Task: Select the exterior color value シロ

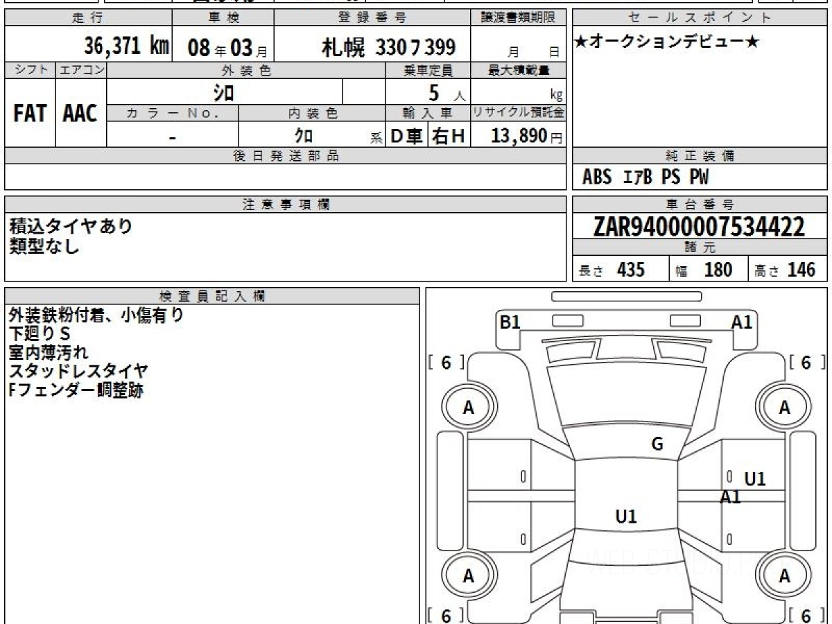Action: (223, 92)
